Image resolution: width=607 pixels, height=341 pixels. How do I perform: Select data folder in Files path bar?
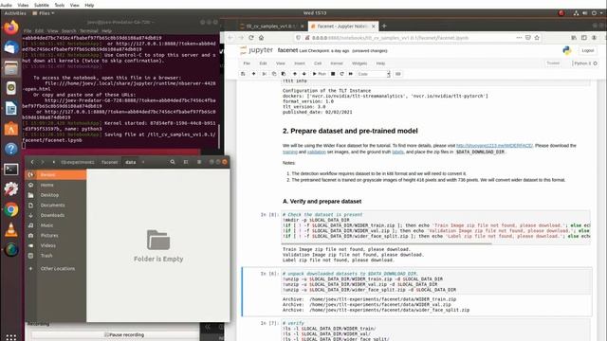pyautogui.click(x=131, y=162)
